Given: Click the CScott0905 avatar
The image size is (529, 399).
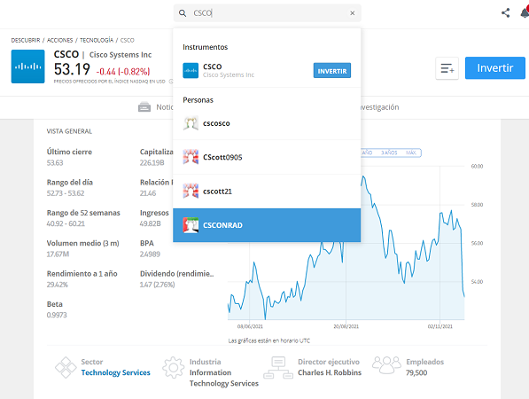Looking at the screenshot, I should click(x=191, y=157).
